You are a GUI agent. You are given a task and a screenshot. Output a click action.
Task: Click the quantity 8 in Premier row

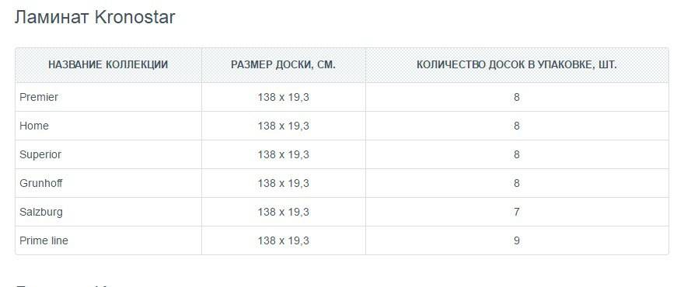pos(516,97)
